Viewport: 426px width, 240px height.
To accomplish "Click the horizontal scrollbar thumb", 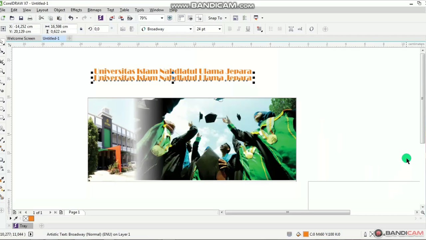I will click(288, 212).
